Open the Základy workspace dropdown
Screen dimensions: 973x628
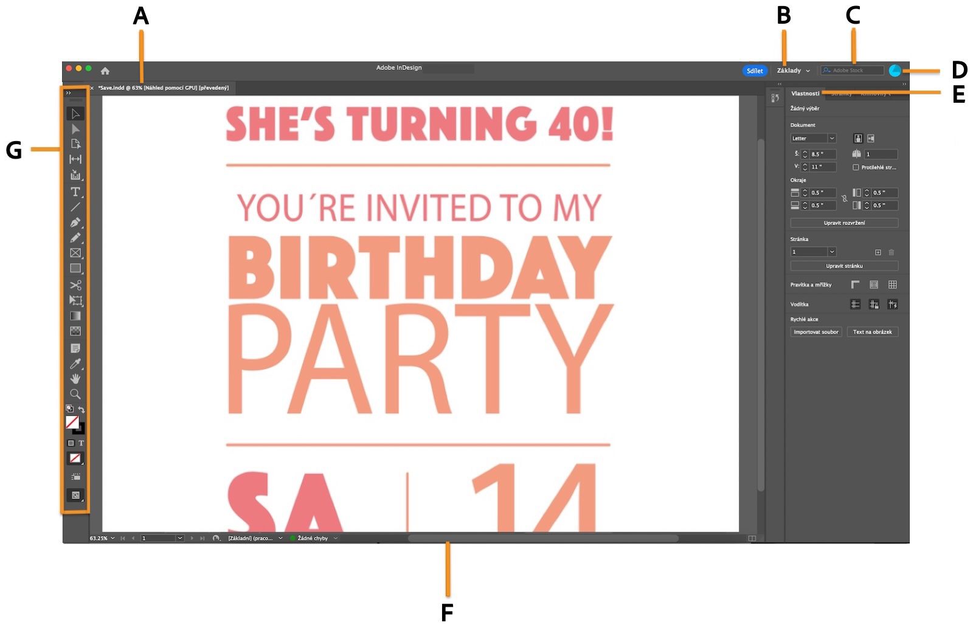(x=794, y=71)
